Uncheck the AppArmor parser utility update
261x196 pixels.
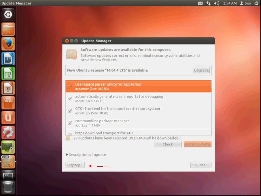click(70, 86)
